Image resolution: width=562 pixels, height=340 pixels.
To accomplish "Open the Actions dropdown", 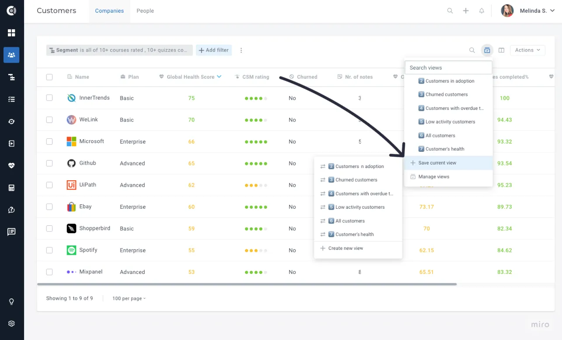I will point(527,50).
